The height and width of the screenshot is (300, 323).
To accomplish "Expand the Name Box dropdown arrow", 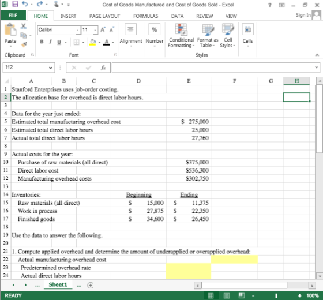I will tap(51, 67).
